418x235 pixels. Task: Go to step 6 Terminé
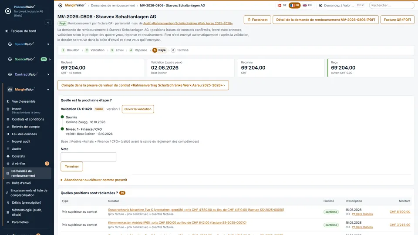[x=180, y=50]
